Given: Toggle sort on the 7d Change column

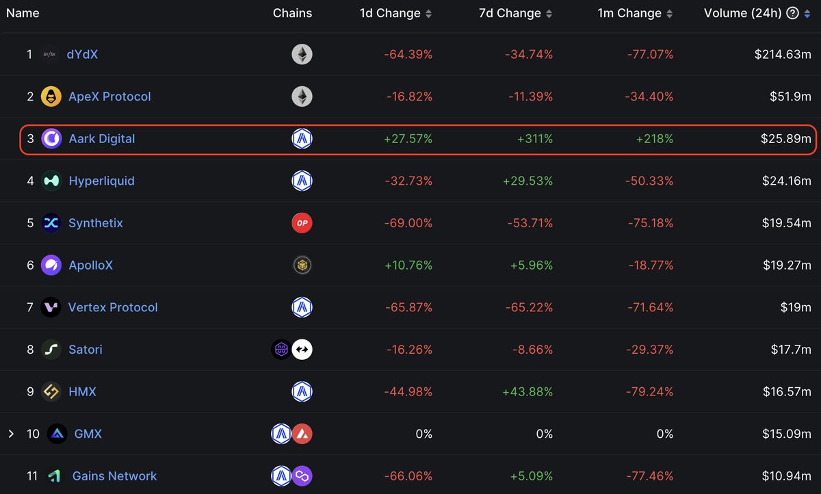Looking at the screenshot, I should 551,12.
